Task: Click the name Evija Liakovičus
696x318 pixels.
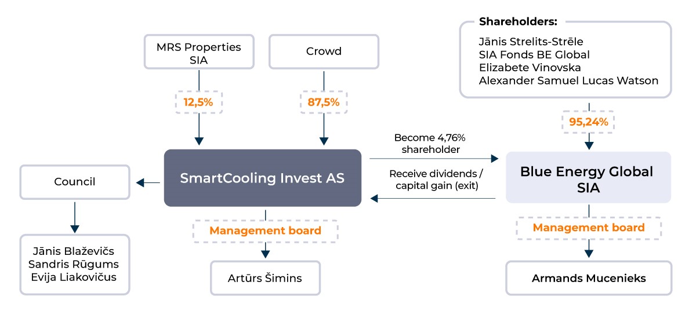Action: point(74,277)
